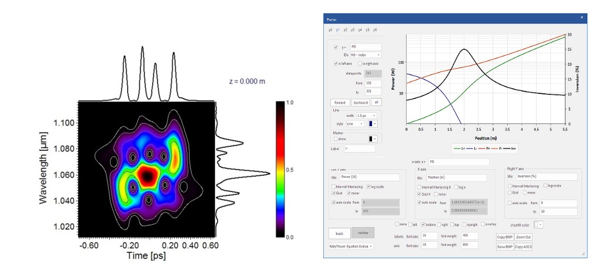Switch to the y3 tab
Viewport: 599px width, 277px height.
352,29
